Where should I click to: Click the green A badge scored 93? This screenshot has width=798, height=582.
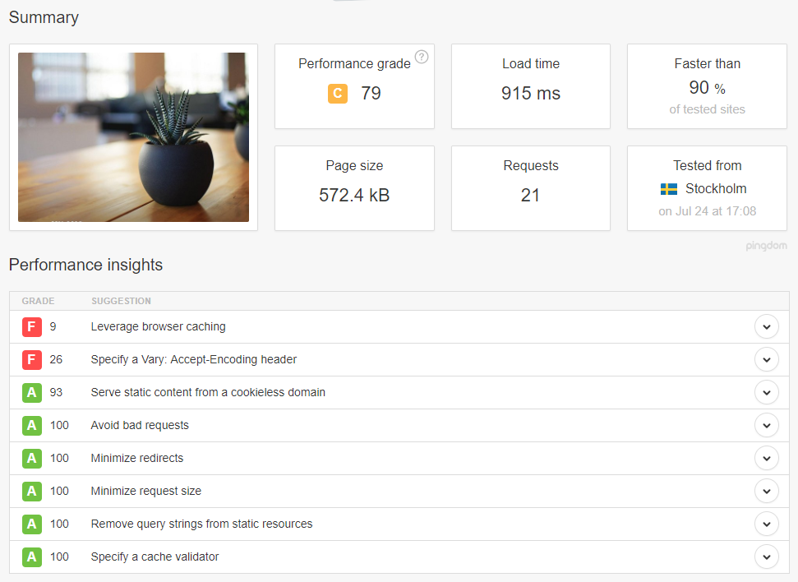click(31, 393)
